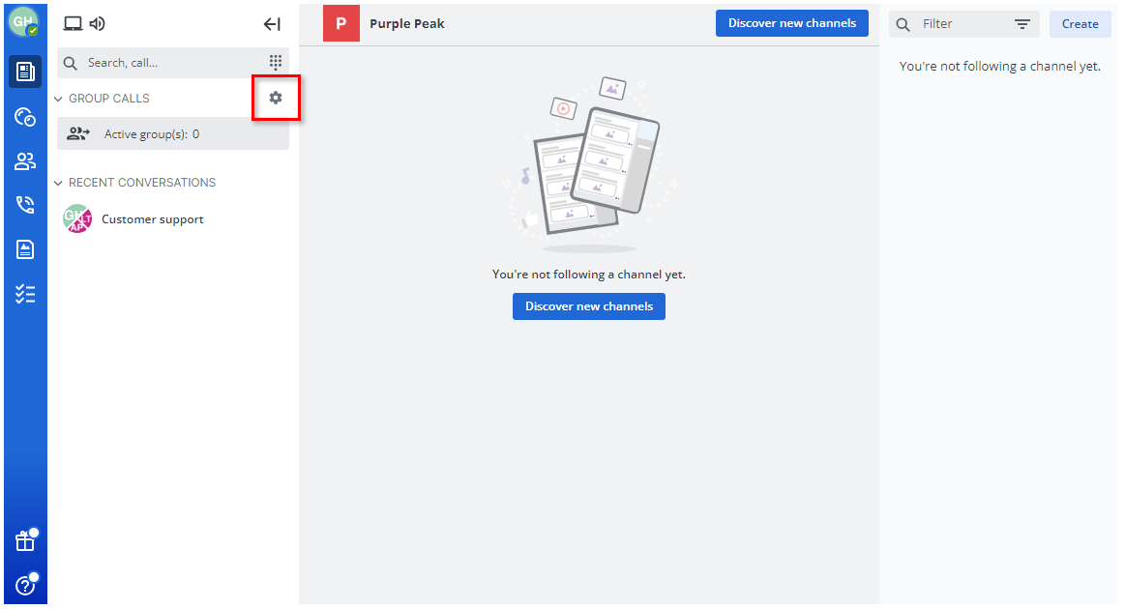This screenshot has height=609, width=1125.
Task: Open group calls settings gear
Action: pyautogui.click(x=276, y=98)
